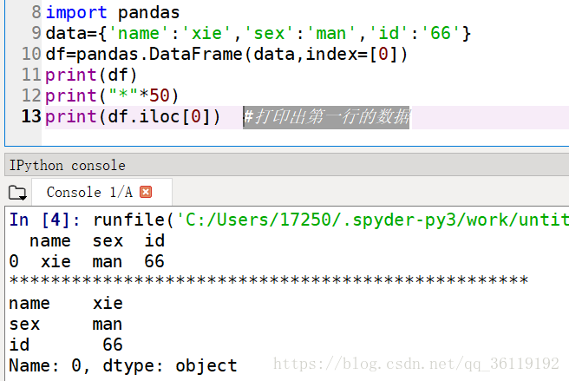The height and width of the screenshot is (381, 569).
Task: Close the Console 1/A tab
Action: tap(146, 192)
